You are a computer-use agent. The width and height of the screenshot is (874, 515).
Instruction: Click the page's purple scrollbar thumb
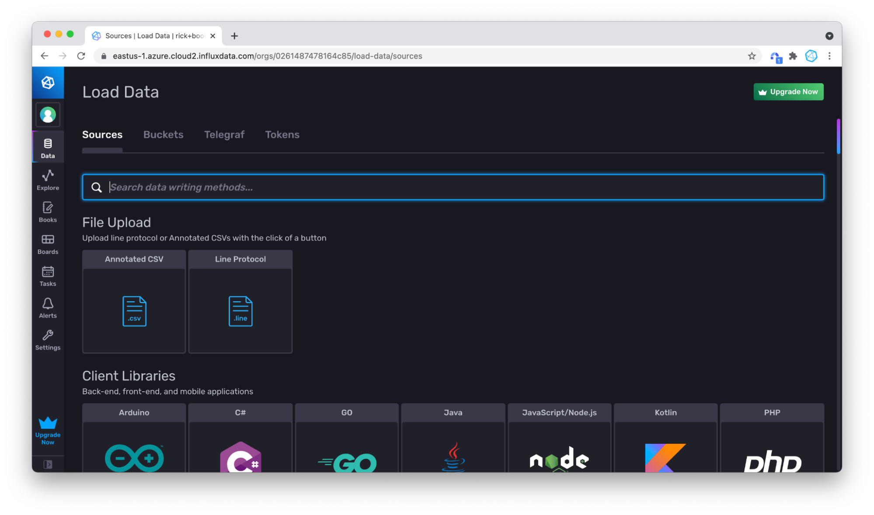[838, 136]
